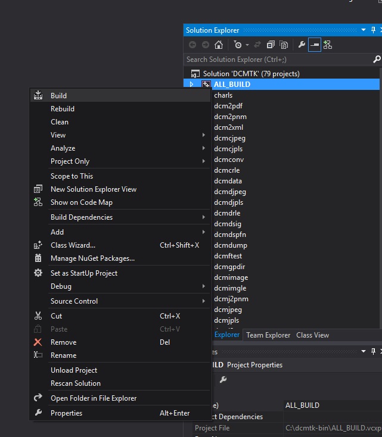Select Scope to This menu entry
This screenshot has height=437, width=382.
120,176
